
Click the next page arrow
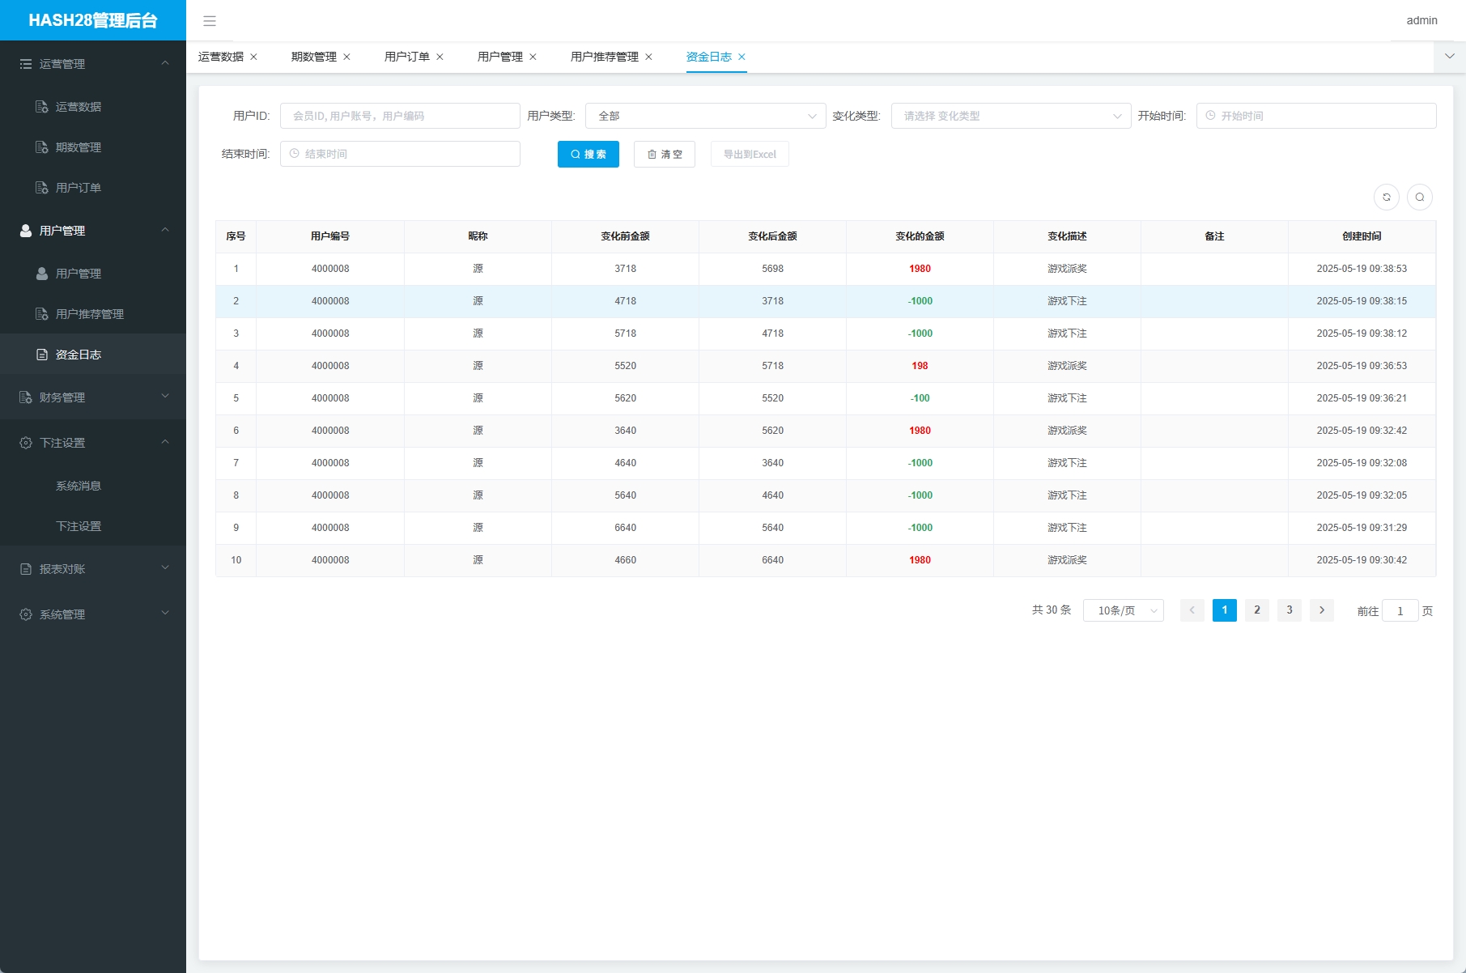[x=1321, y=610]
